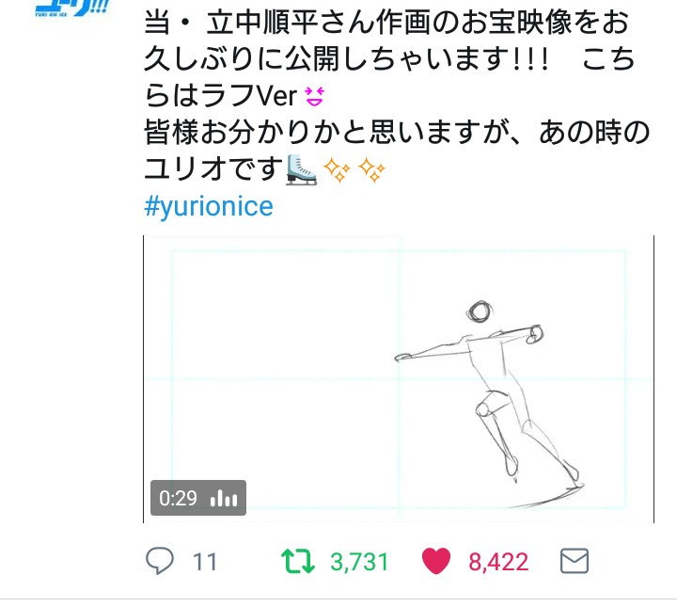Click the skater's sketched head in the video

point(480,311)
